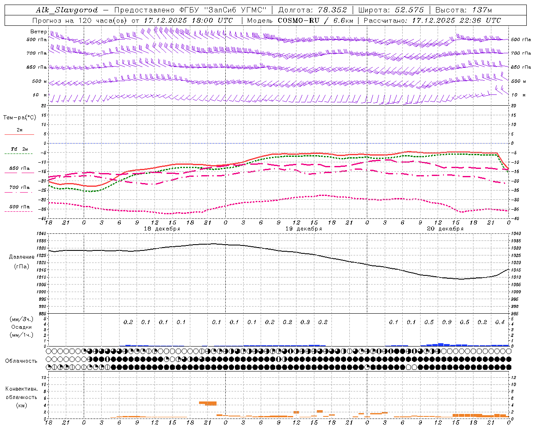The width and height of the screenshot is (533, 426).
Task: Select the 18 декабря date label
Action: [x=162, y=229]
